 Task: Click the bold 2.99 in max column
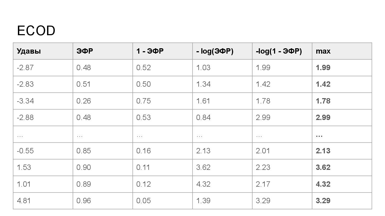tap(323, 118)
